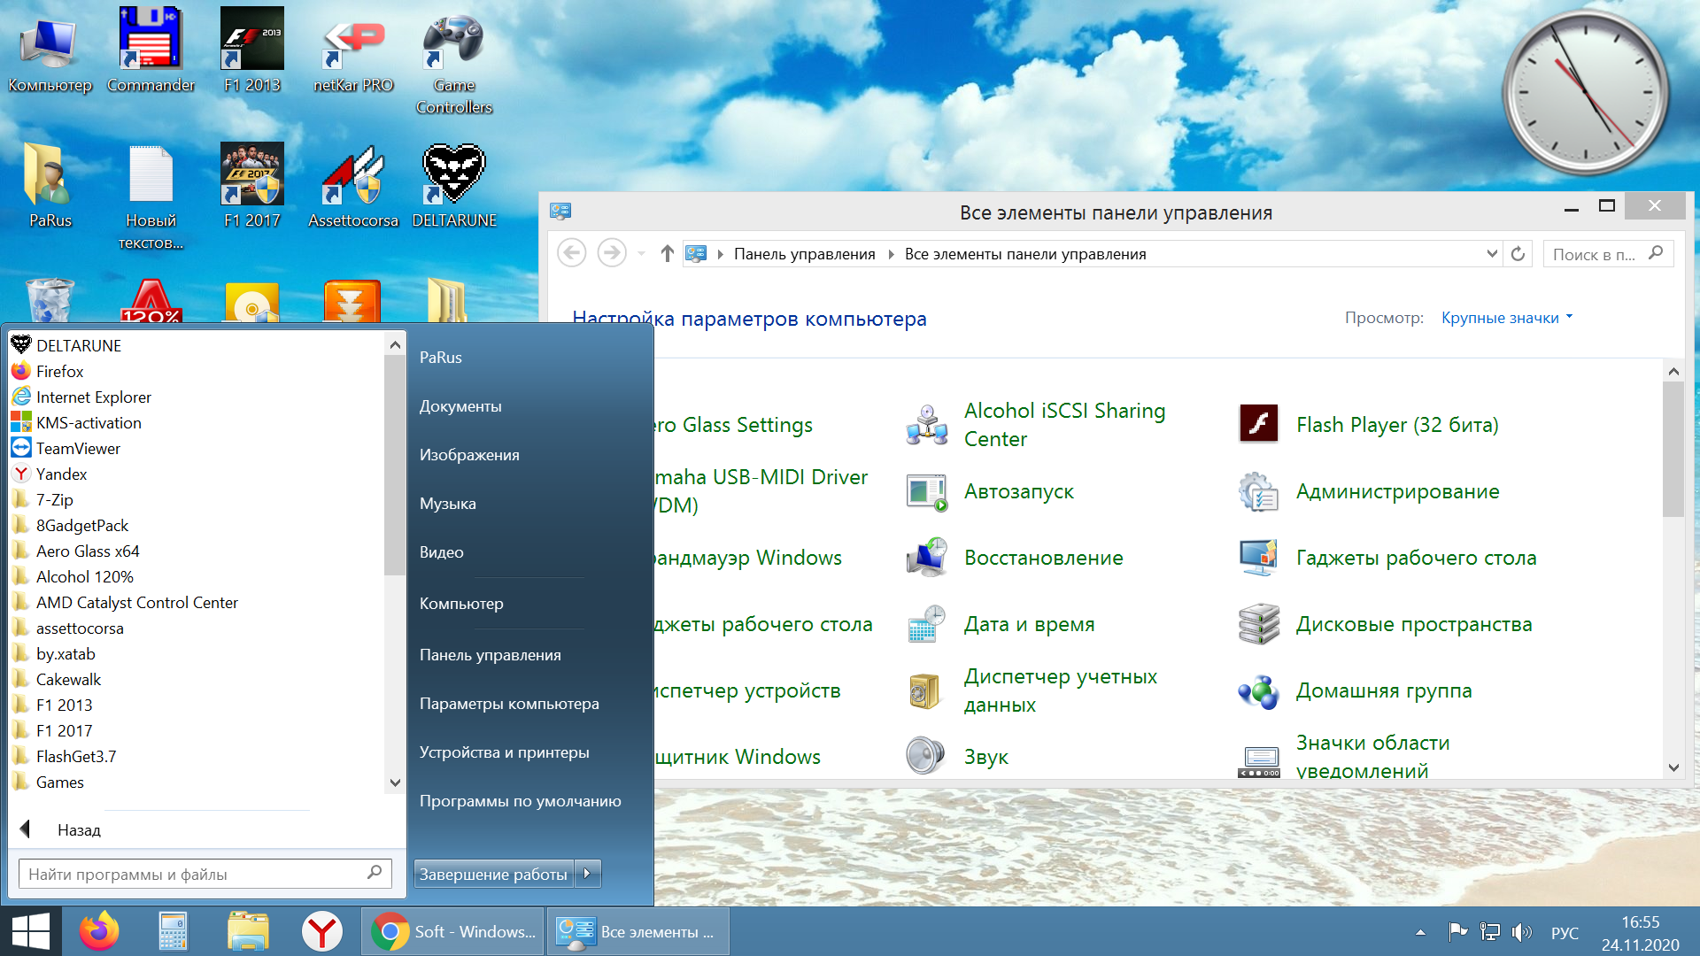
Task: Expand the address bar history dropdown arrow
Action: 1492,254
